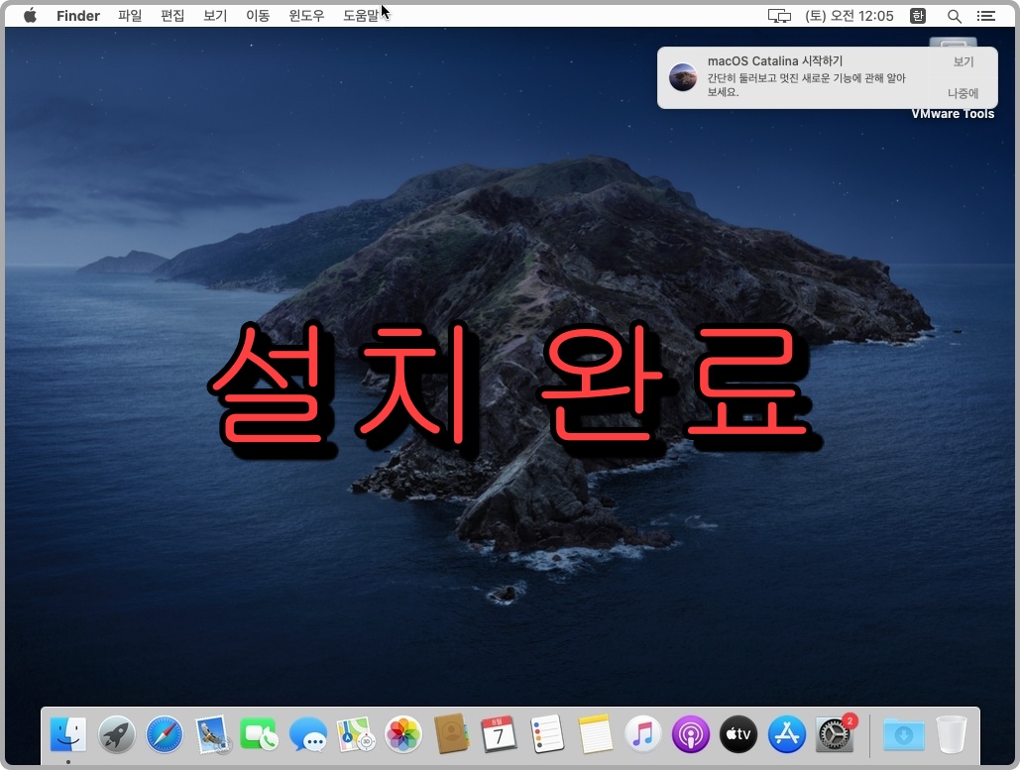This screenshot has height=770, width=1020.
Task: Switch input source via the 한 indicator
Action: point(917,15)
